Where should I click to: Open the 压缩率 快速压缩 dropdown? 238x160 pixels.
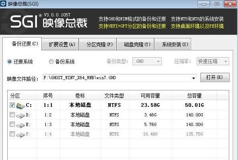point(213,61)
